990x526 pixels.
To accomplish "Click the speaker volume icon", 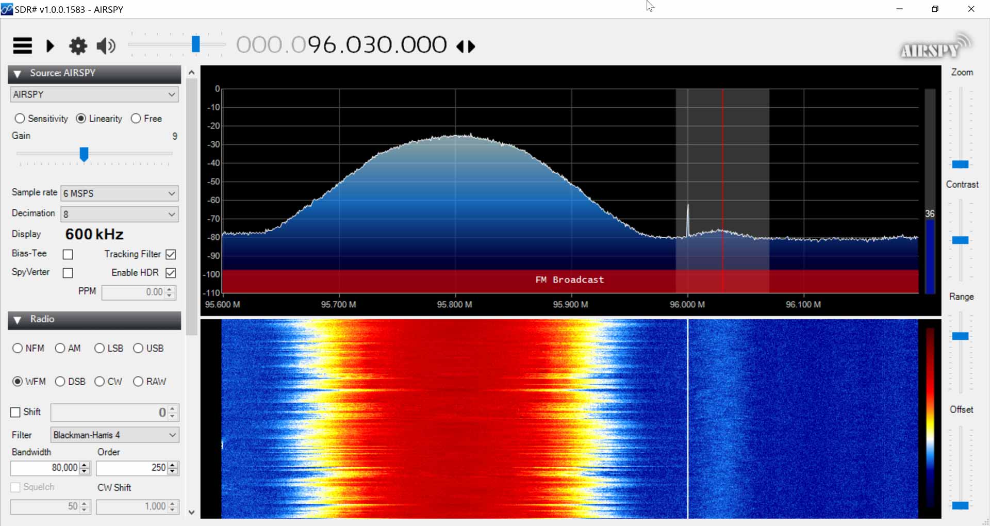I will tap(106, 46).
